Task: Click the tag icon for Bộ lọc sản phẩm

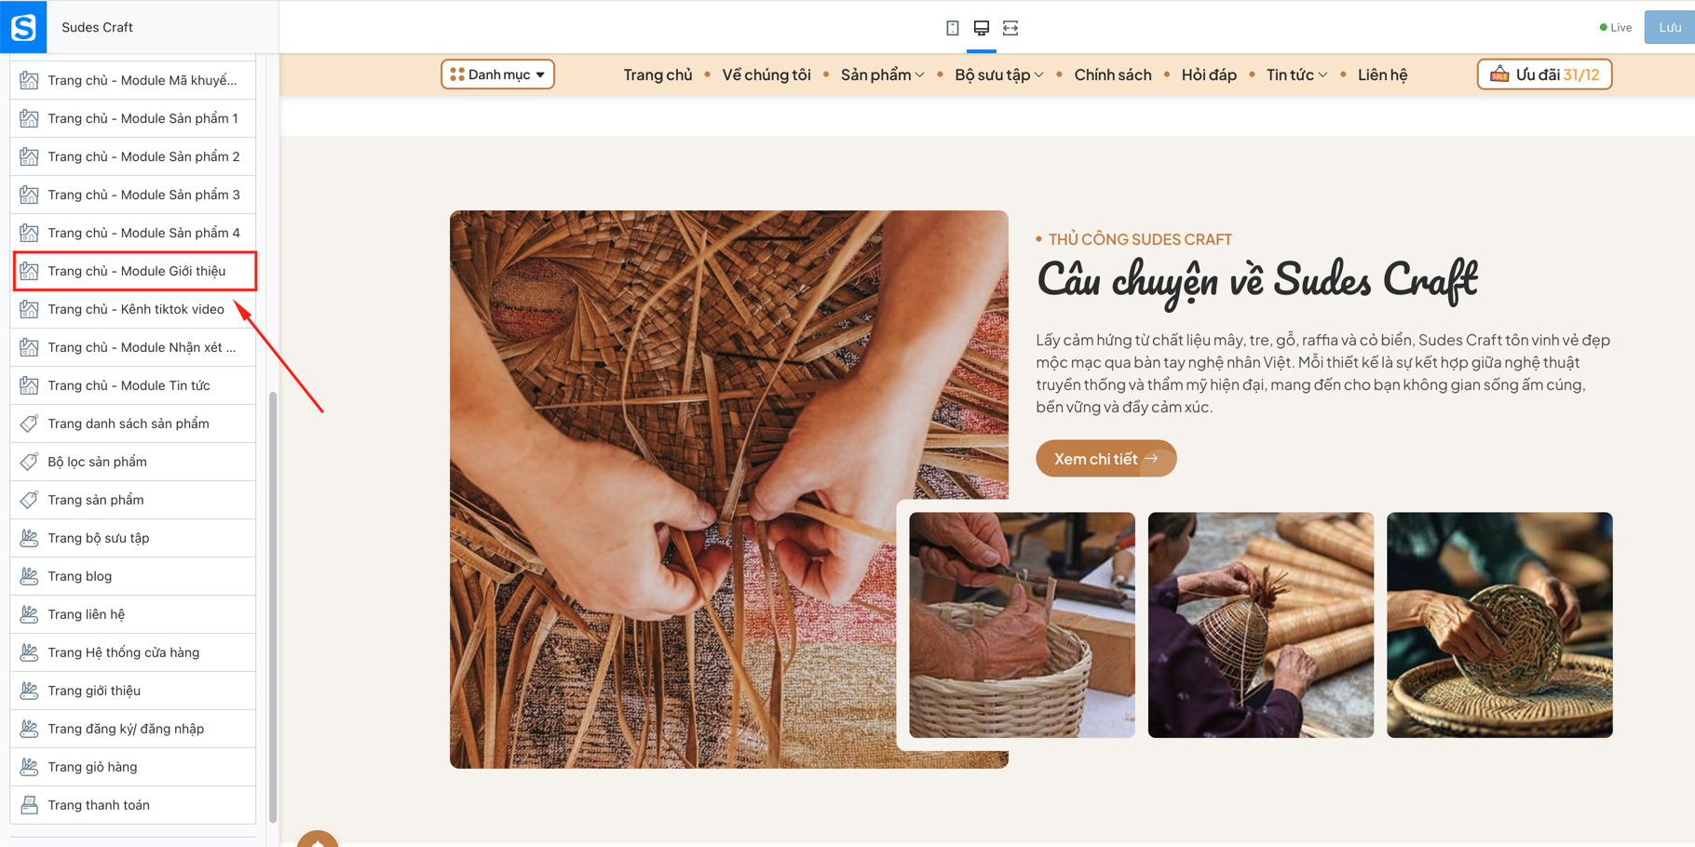Action: coord(30,462)
